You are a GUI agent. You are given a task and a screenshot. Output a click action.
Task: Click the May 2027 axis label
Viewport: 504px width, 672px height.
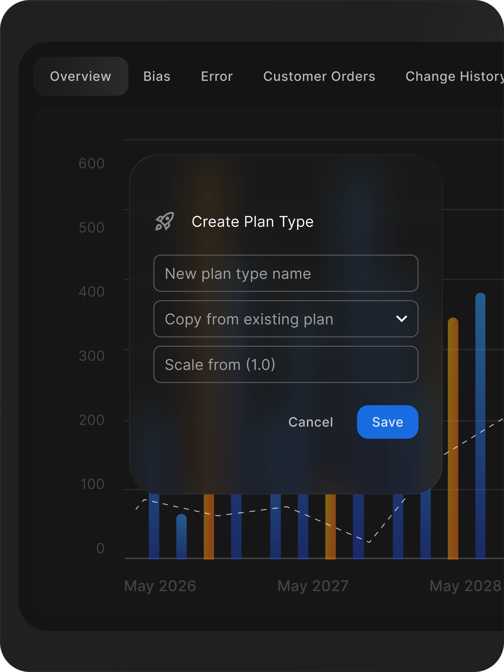coord(313,586)
